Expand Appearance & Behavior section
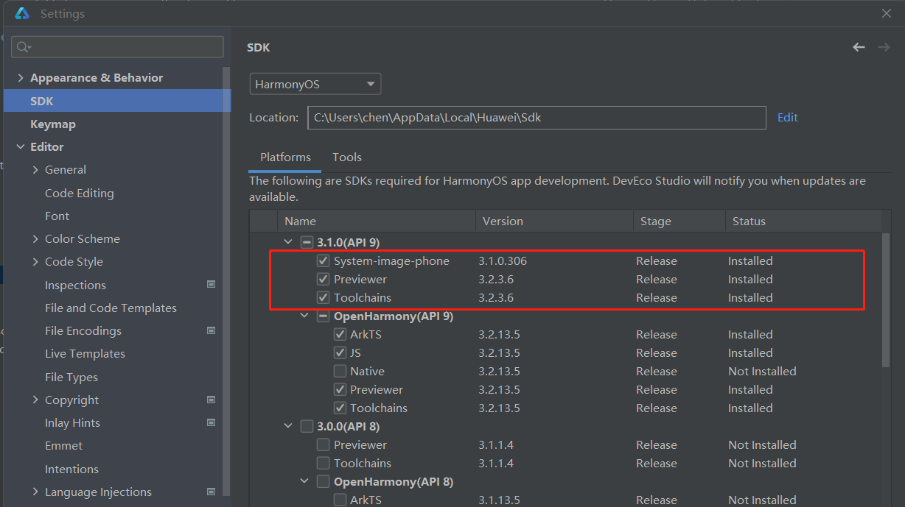 coord(20,78)
